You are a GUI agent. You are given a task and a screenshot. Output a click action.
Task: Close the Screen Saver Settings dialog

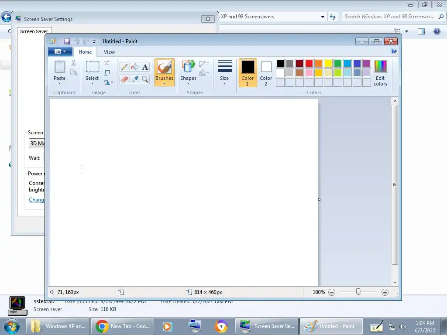[x=208, y=19]
